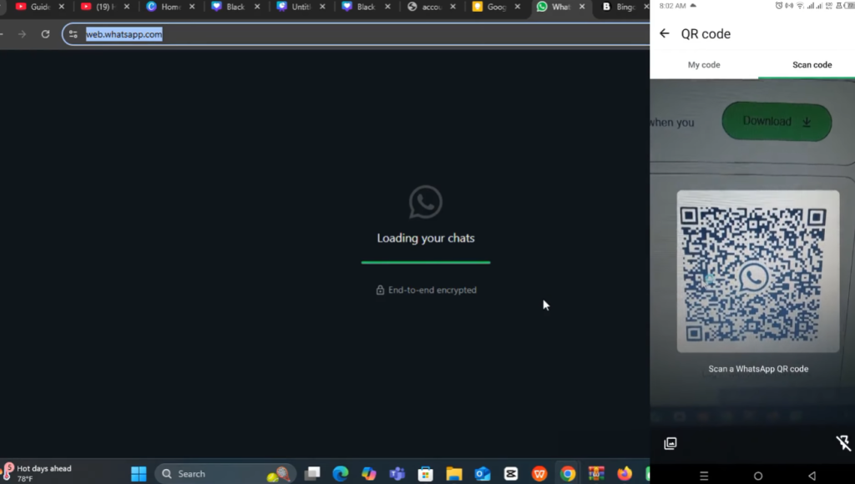Click the green Download button in camera view
This screenshot has width=855, height=484.
777,121
